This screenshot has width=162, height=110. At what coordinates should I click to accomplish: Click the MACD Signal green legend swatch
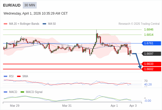pos(22,92)
